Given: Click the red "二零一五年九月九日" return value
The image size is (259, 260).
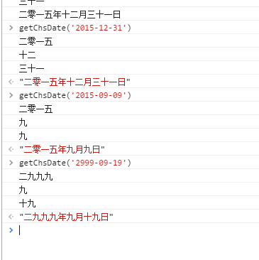Looking at the screenshot, I should 62,150.
